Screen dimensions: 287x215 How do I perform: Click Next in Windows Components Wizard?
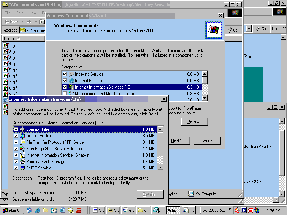[177, 140]
